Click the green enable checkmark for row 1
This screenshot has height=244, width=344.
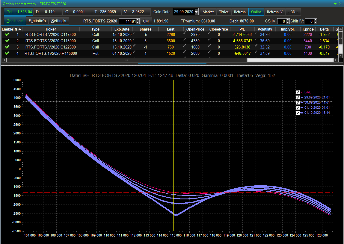pos(7,34)
